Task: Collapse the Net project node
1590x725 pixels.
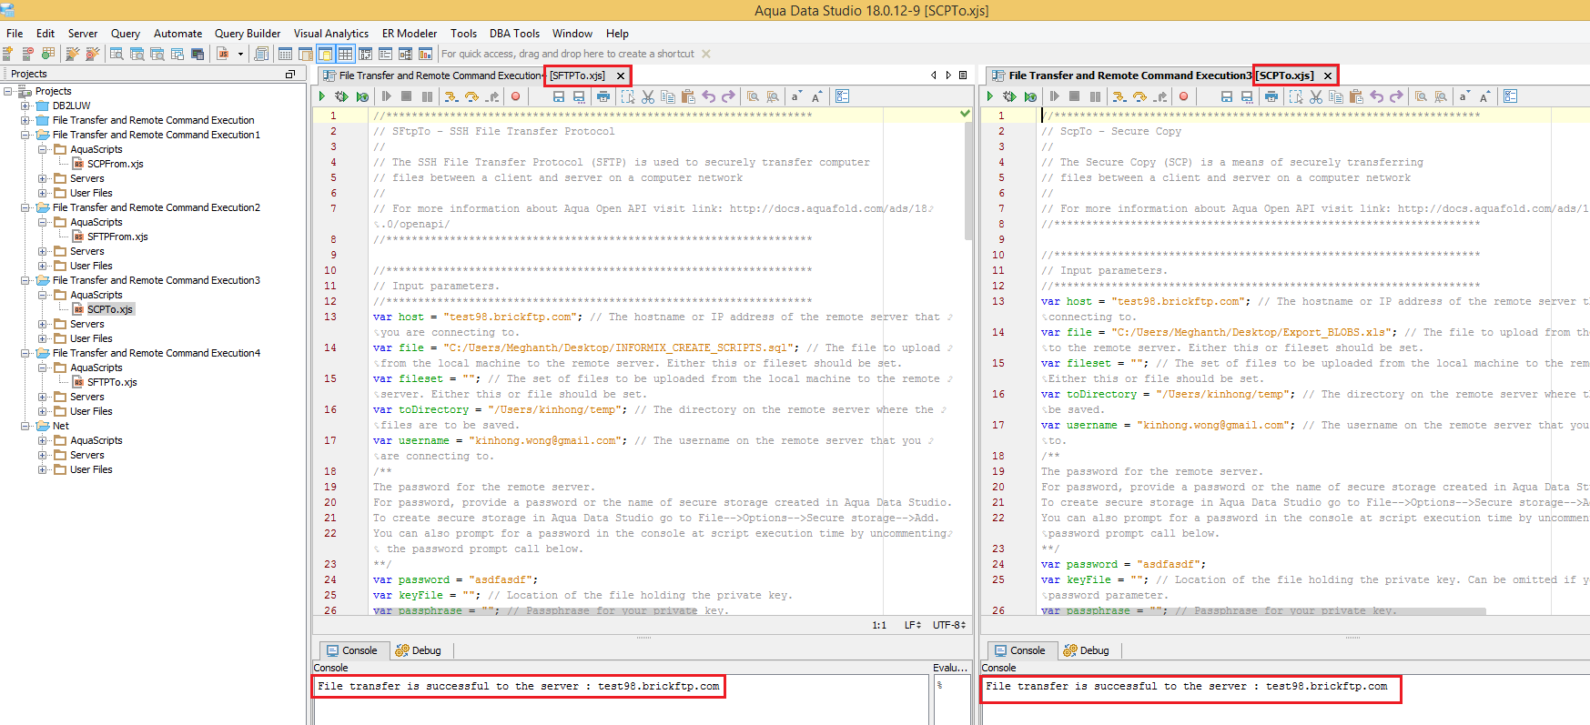Action: point(25,426)
